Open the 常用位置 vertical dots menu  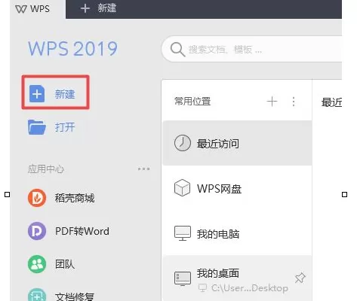point(294,102)
